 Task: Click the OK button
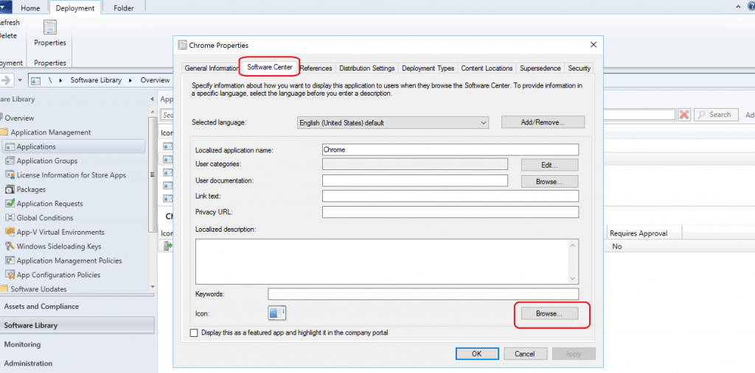point(476,354)
